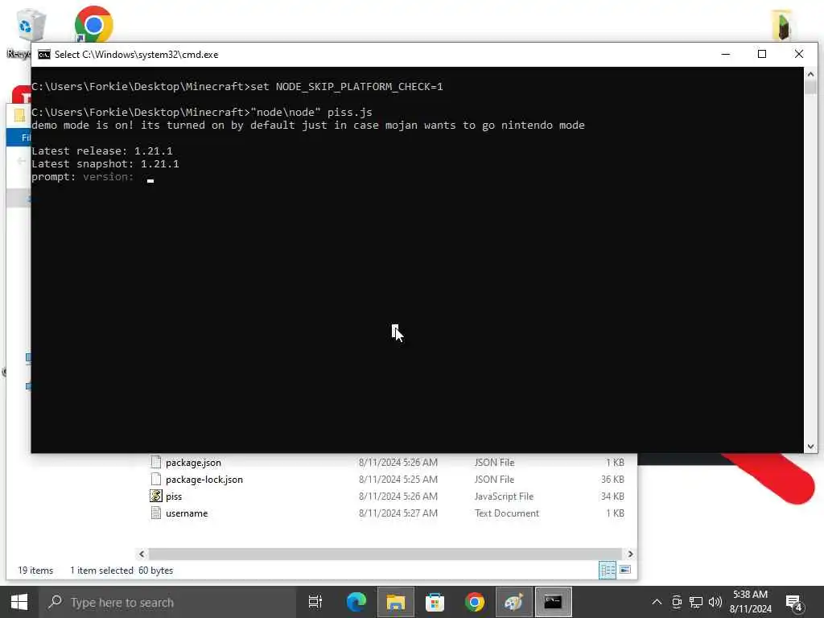Image resolution: width=824 pixels, height=618 pixels.
Task: Click the '8/11/2024 5:25 AM' date cell
Action: (398, 480)
